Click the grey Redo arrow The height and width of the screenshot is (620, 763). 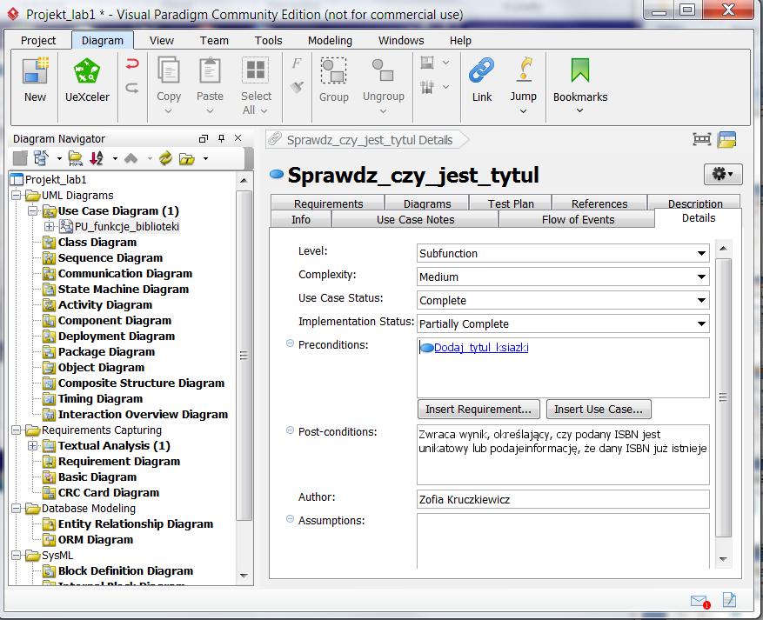132,88
